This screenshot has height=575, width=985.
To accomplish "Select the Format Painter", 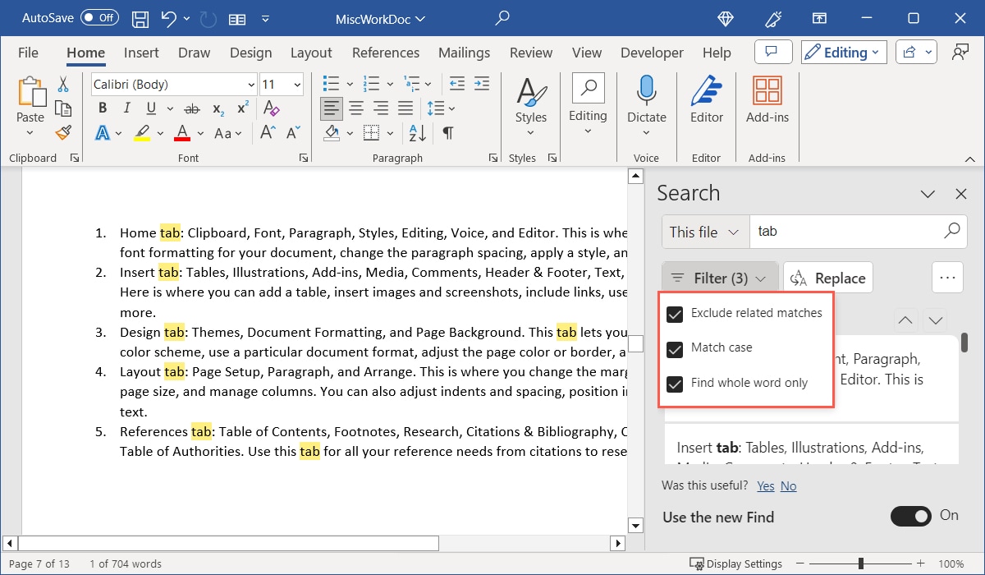I will (x=63, y=132).
